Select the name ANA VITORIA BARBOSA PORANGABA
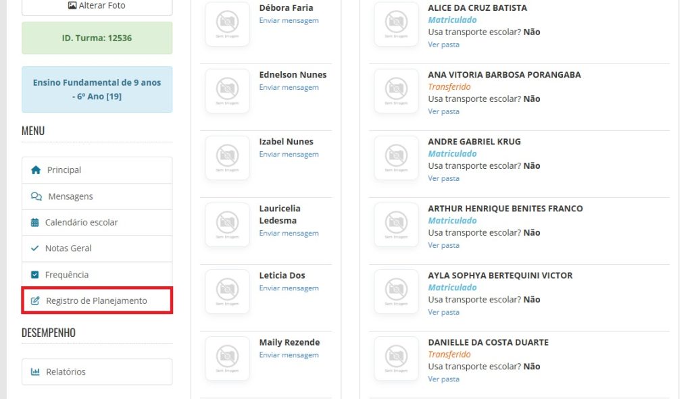692x399 pixels. tap(504, 75)
